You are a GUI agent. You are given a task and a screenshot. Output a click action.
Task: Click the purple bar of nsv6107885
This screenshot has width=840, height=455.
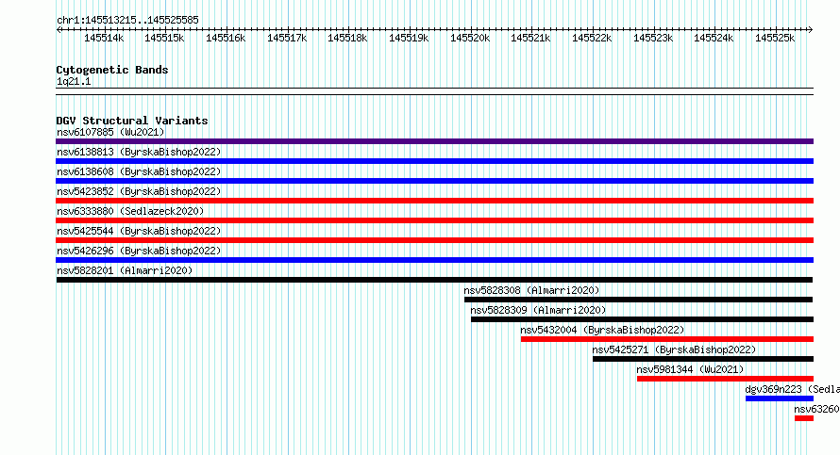pyautogui.click(x=434, y=141)
